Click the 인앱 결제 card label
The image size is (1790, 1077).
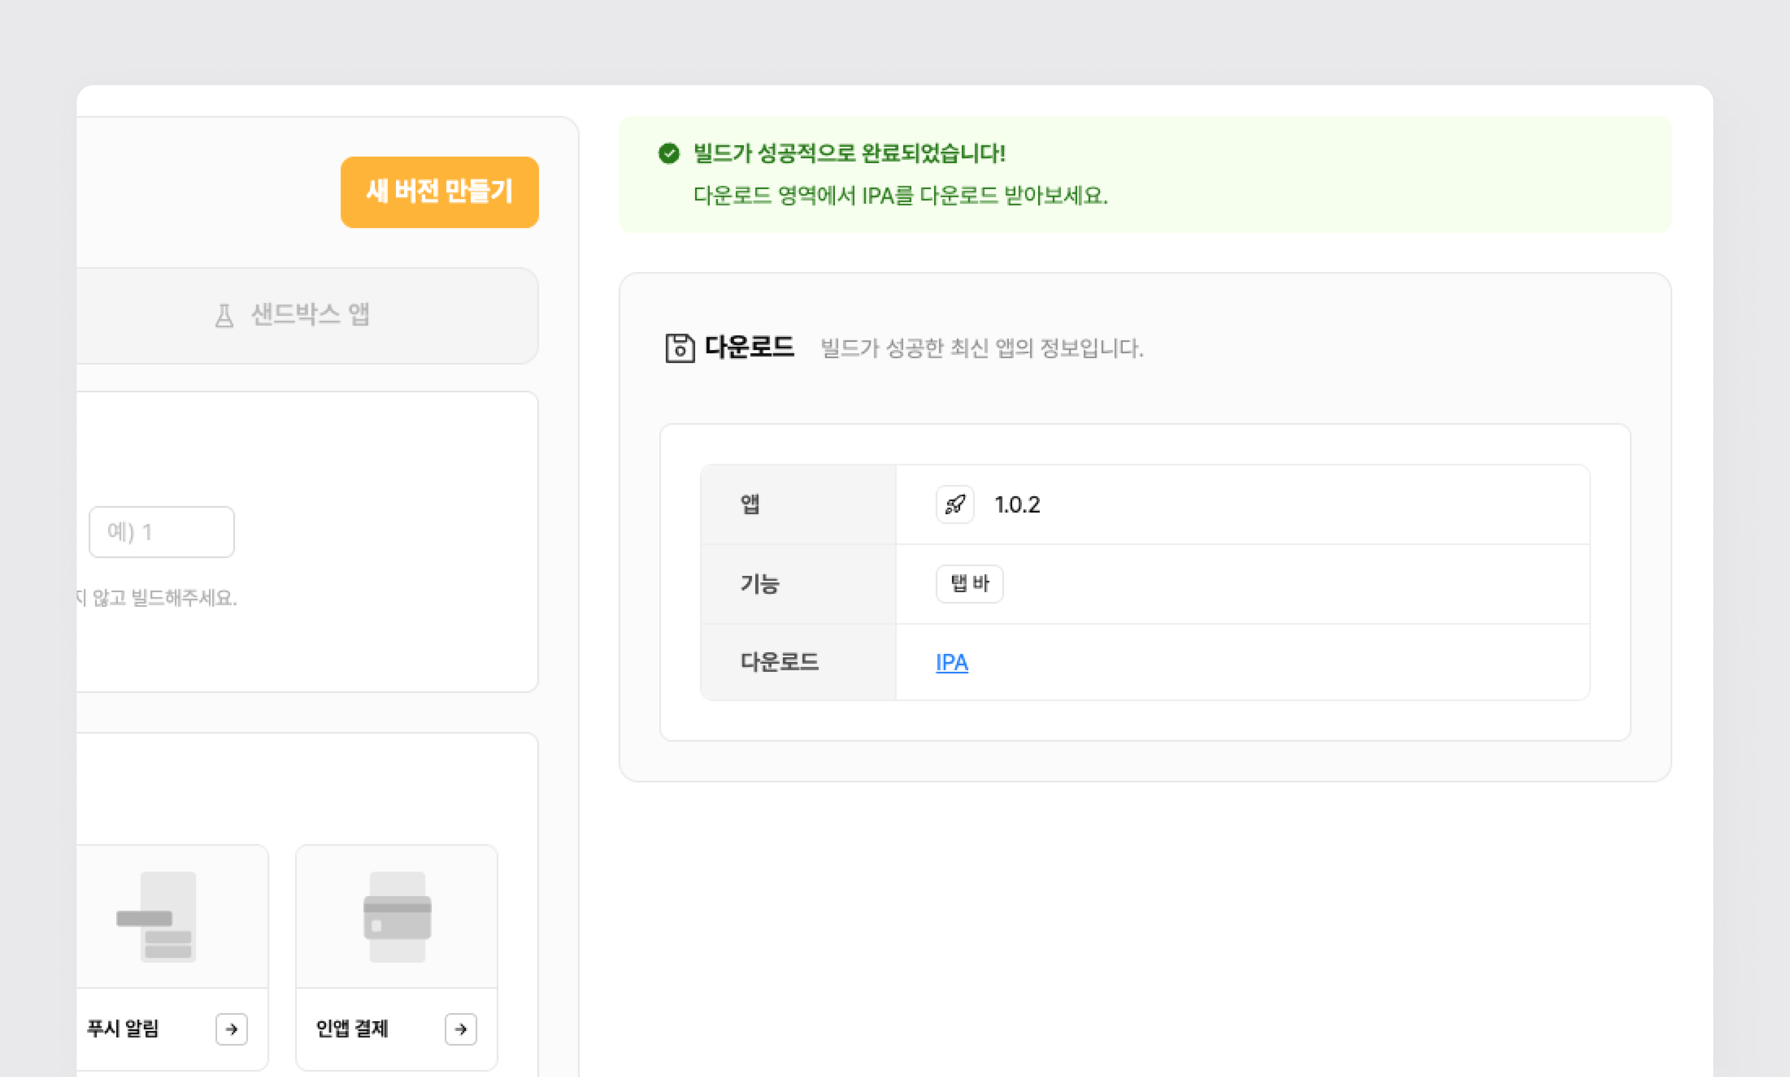[x=352, y=1028]
